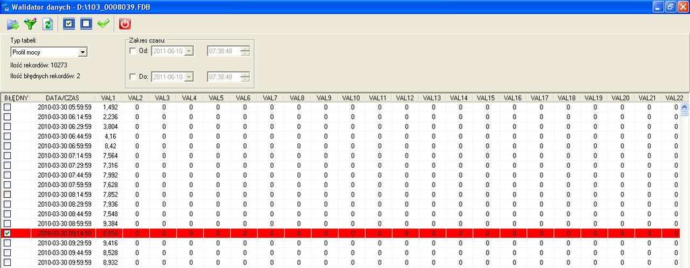The height and width of the screenshot is (268, 690).
Task: Check the BŁĘDNY box for row 06:29:59
Action: [x=7, y=127]
